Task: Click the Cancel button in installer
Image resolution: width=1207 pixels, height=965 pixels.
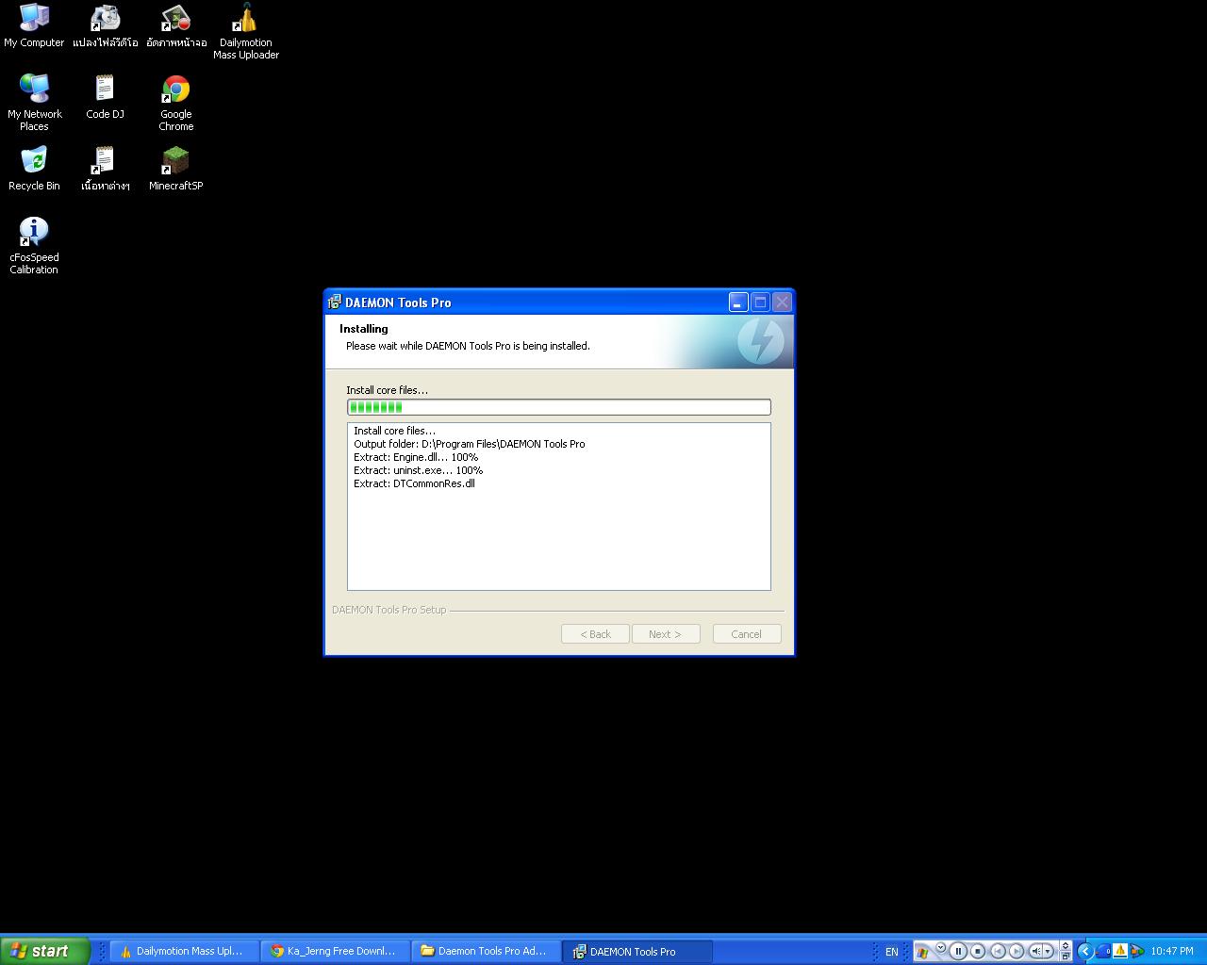Action: pyautogui.click(x=747, y=634)
